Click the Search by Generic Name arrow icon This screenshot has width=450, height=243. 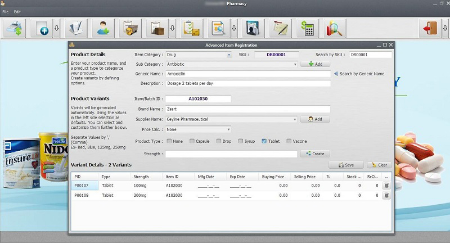click(x=336, y=74)
